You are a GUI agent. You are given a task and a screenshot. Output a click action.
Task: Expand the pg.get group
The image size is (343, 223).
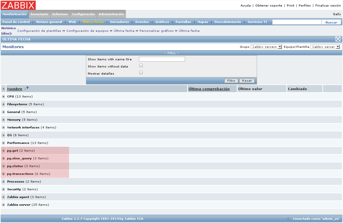[x=3, y=151]
